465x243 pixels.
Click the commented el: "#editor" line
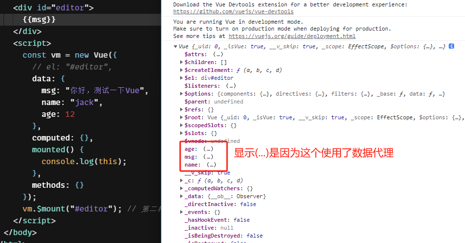pyautogui.click(x=72, y=67)
